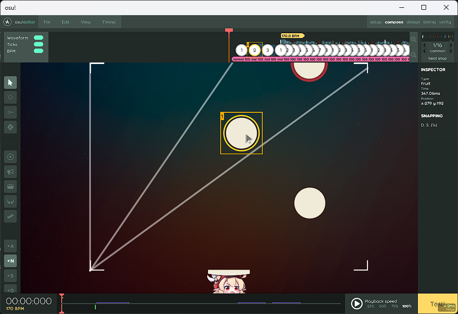The width and height of the screenshot is (458, 314).
Task: Switch to previous divisor preset before common
Action: [425, 51]
